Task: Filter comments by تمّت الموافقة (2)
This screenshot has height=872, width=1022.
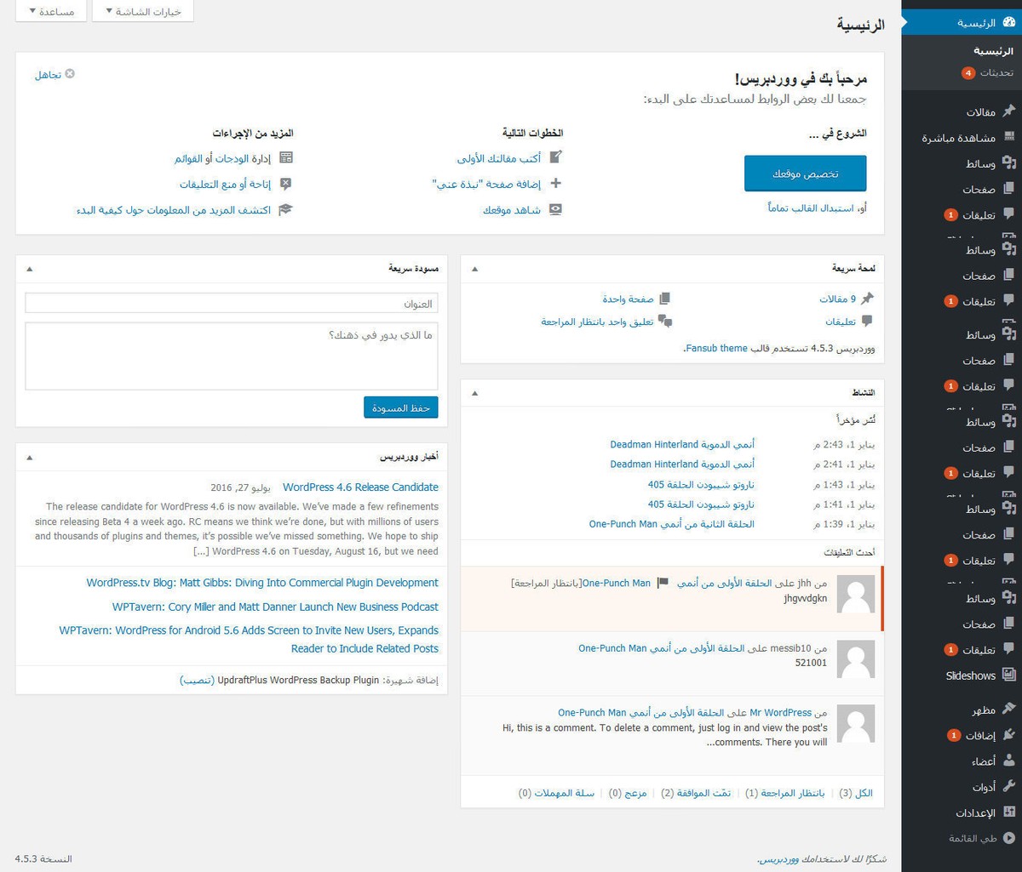Action: pos(696,793)
